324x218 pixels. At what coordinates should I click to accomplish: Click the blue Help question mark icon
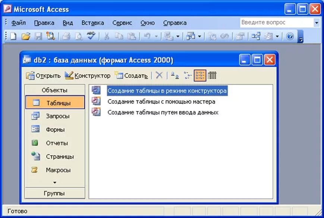290,37
